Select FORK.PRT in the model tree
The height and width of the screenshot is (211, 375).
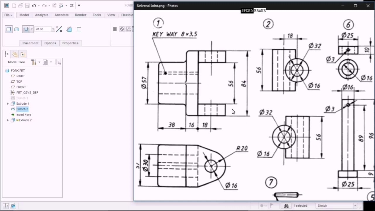click(x=18, y=71)
